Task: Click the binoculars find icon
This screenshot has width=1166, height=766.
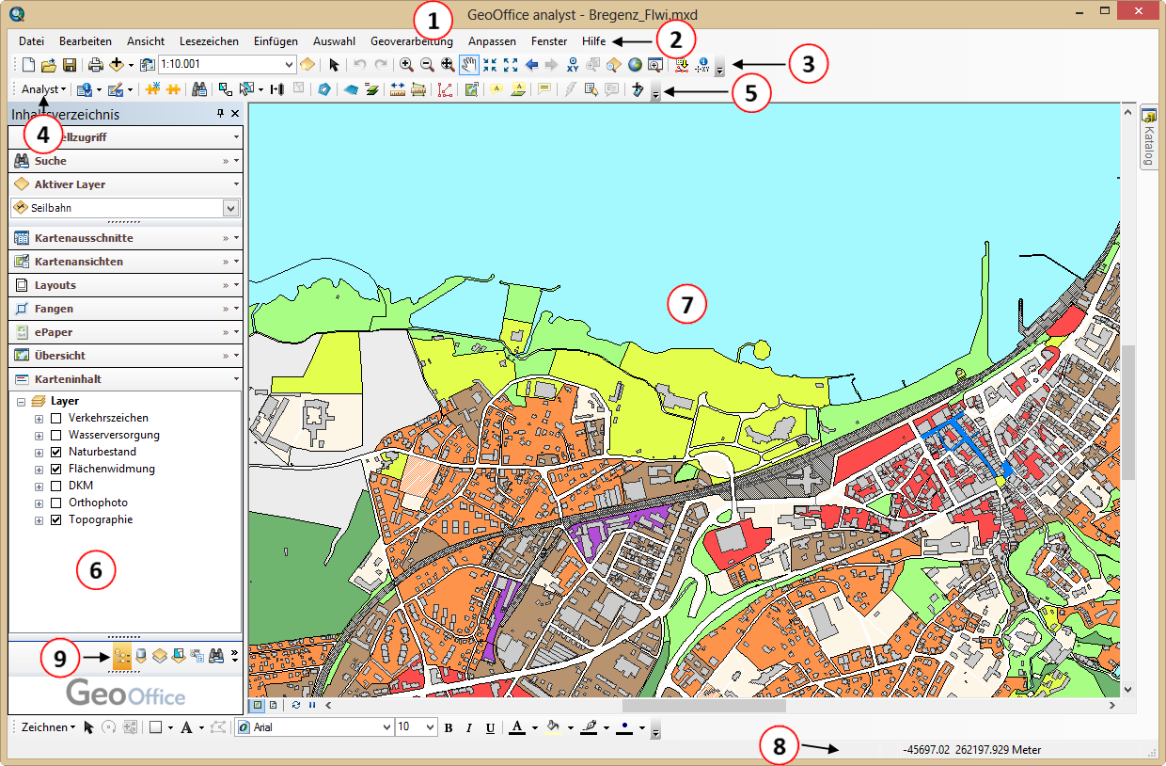Action: point(199,89)
